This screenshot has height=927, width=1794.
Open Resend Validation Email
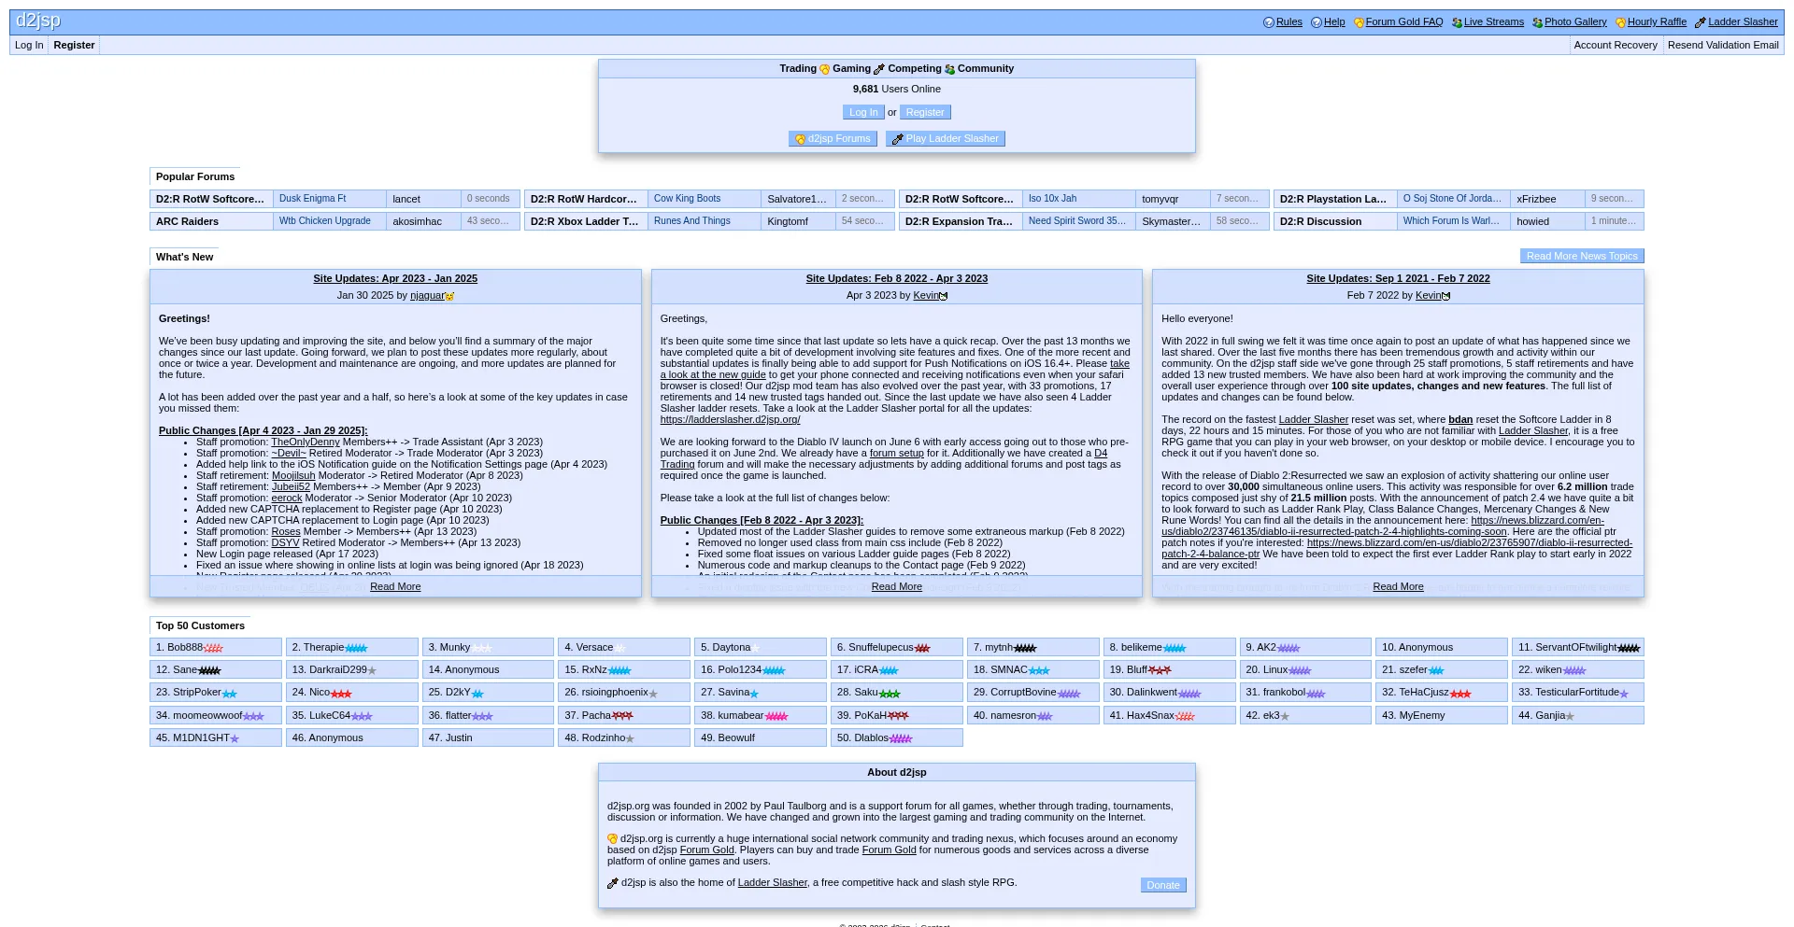pyautogui.click(x=1723, y=45)
